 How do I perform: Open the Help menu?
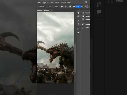click(x=69, y=2)
